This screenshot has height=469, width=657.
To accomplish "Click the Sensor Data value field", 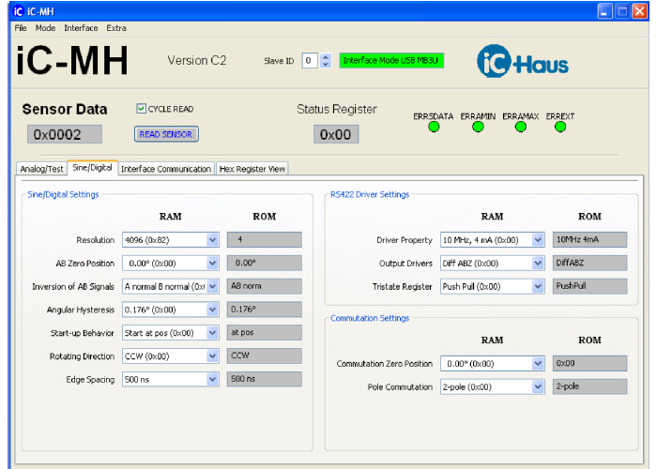I will 58,135.
